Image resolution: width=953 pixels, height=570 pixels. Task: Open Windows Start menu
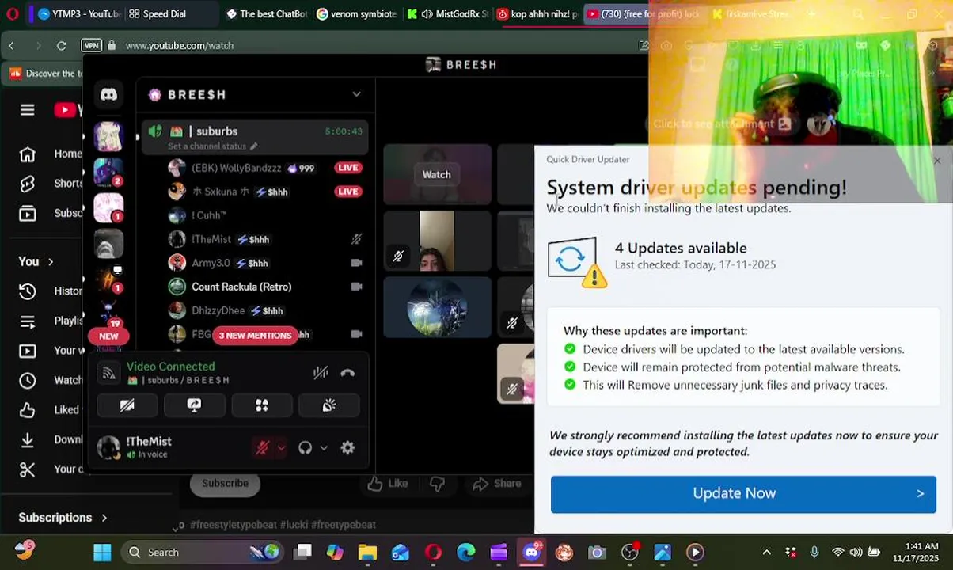point(102,552)
